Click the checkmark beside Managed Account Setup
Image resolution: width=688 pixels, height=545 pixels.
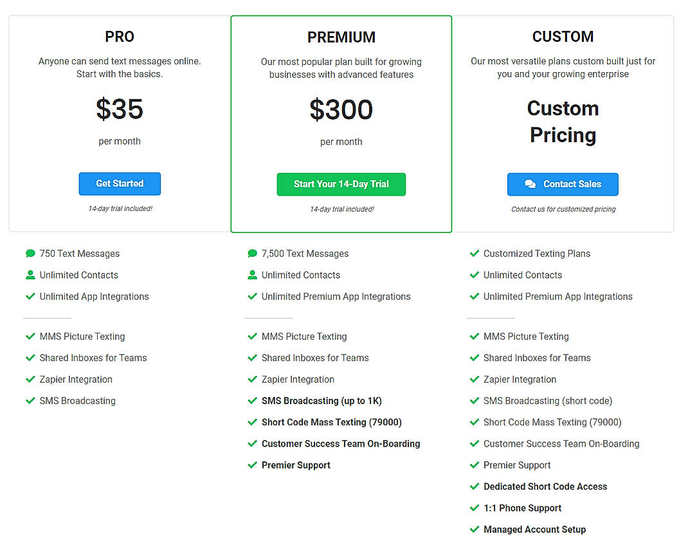pos(474,530)
